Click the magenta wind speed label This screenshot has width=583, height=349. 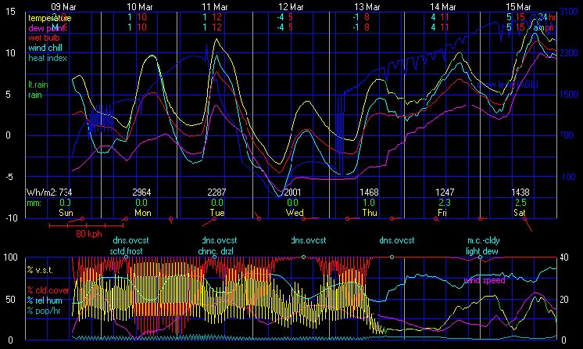(485, 280)
